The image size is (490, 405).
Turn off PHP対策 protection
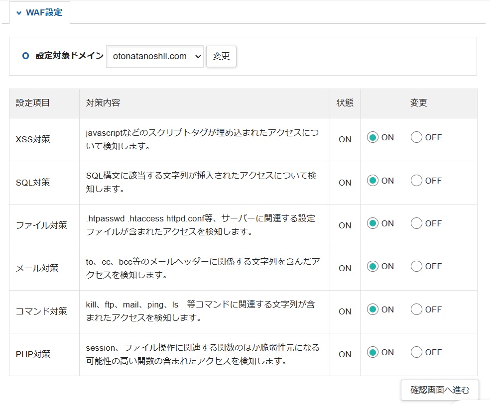tap(416, 352)
